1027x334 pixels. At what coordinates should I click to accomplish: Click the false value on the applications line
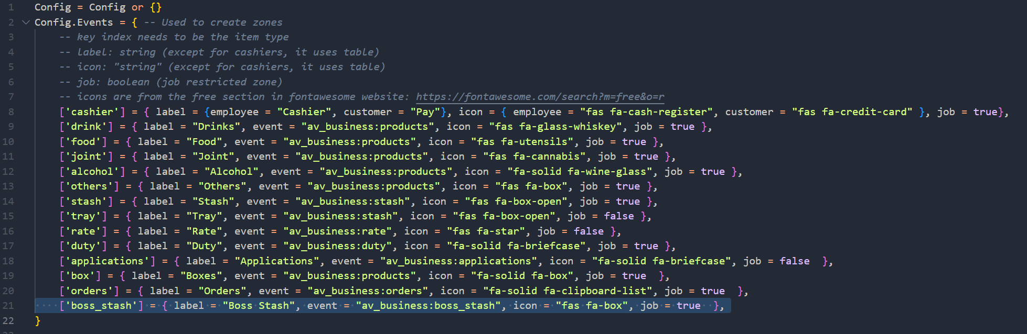coord(794,261)
